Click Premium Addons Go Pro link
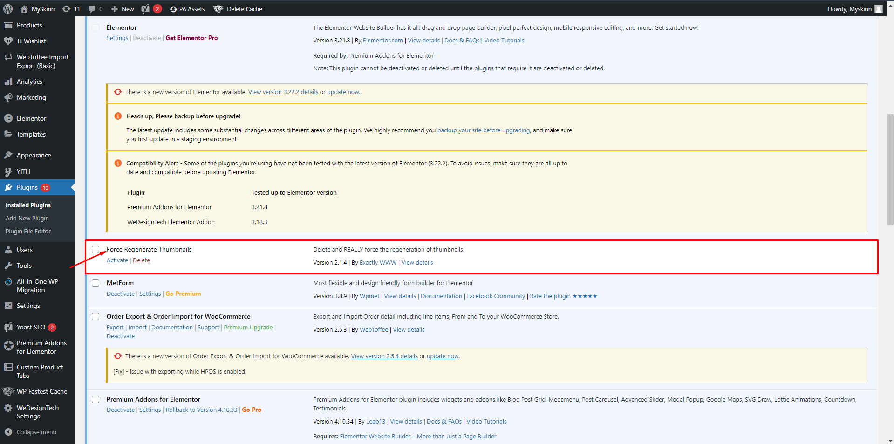The width and height of the screenshot is (894, 444). (252, 410)
